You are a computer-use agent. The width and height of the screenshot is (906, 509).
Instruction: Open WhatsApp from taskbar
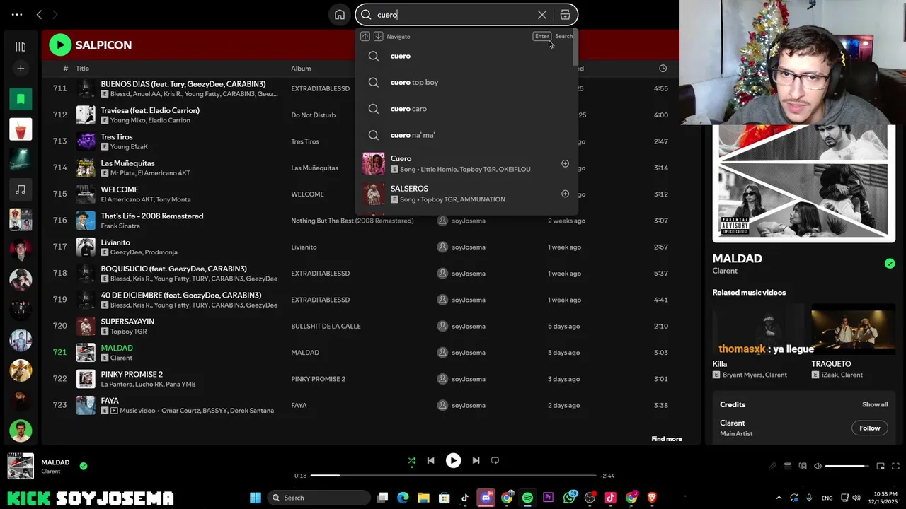click(570, 498)
